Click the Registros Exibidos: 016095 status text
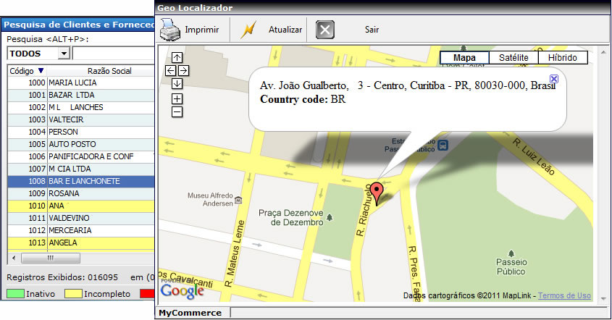The image size is (612, 320). click(62, 277)
